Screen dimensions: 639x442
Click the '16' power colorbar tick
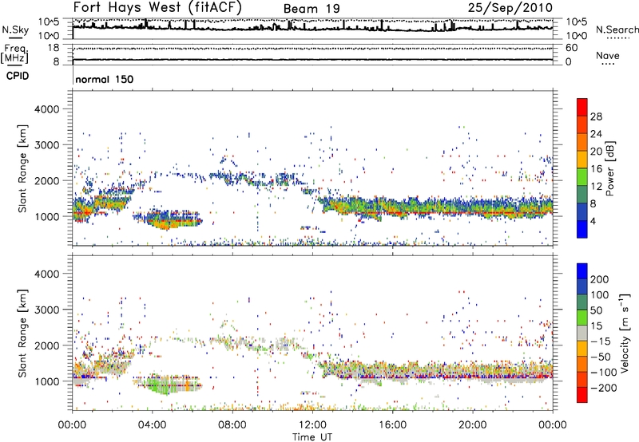coord(596,169)
